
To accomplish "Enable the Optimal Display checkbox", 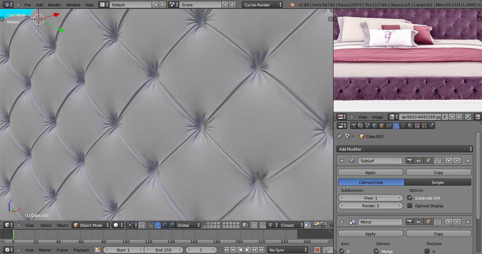I will tap(410, 206).
